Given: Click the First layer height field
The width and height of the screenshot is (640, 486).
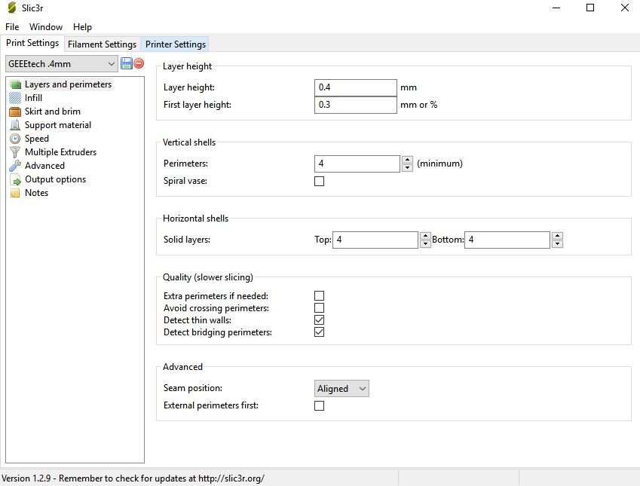Looking at the screenshot, I should click(x=356, y=105).
